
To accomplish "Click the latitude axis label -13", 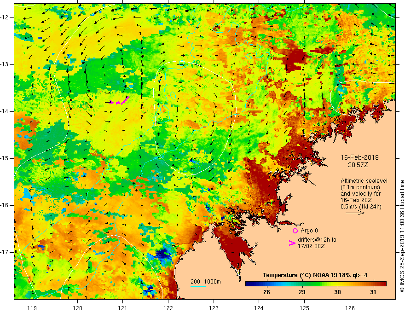I will click(5, 64).
